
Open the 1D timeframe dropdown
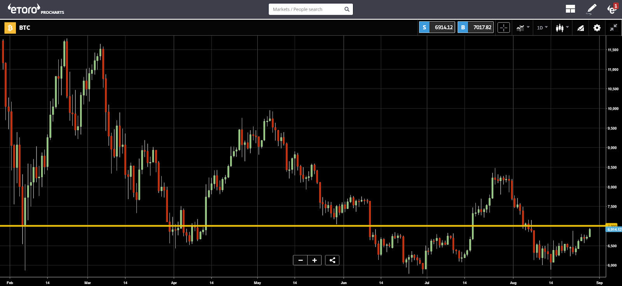542,28
